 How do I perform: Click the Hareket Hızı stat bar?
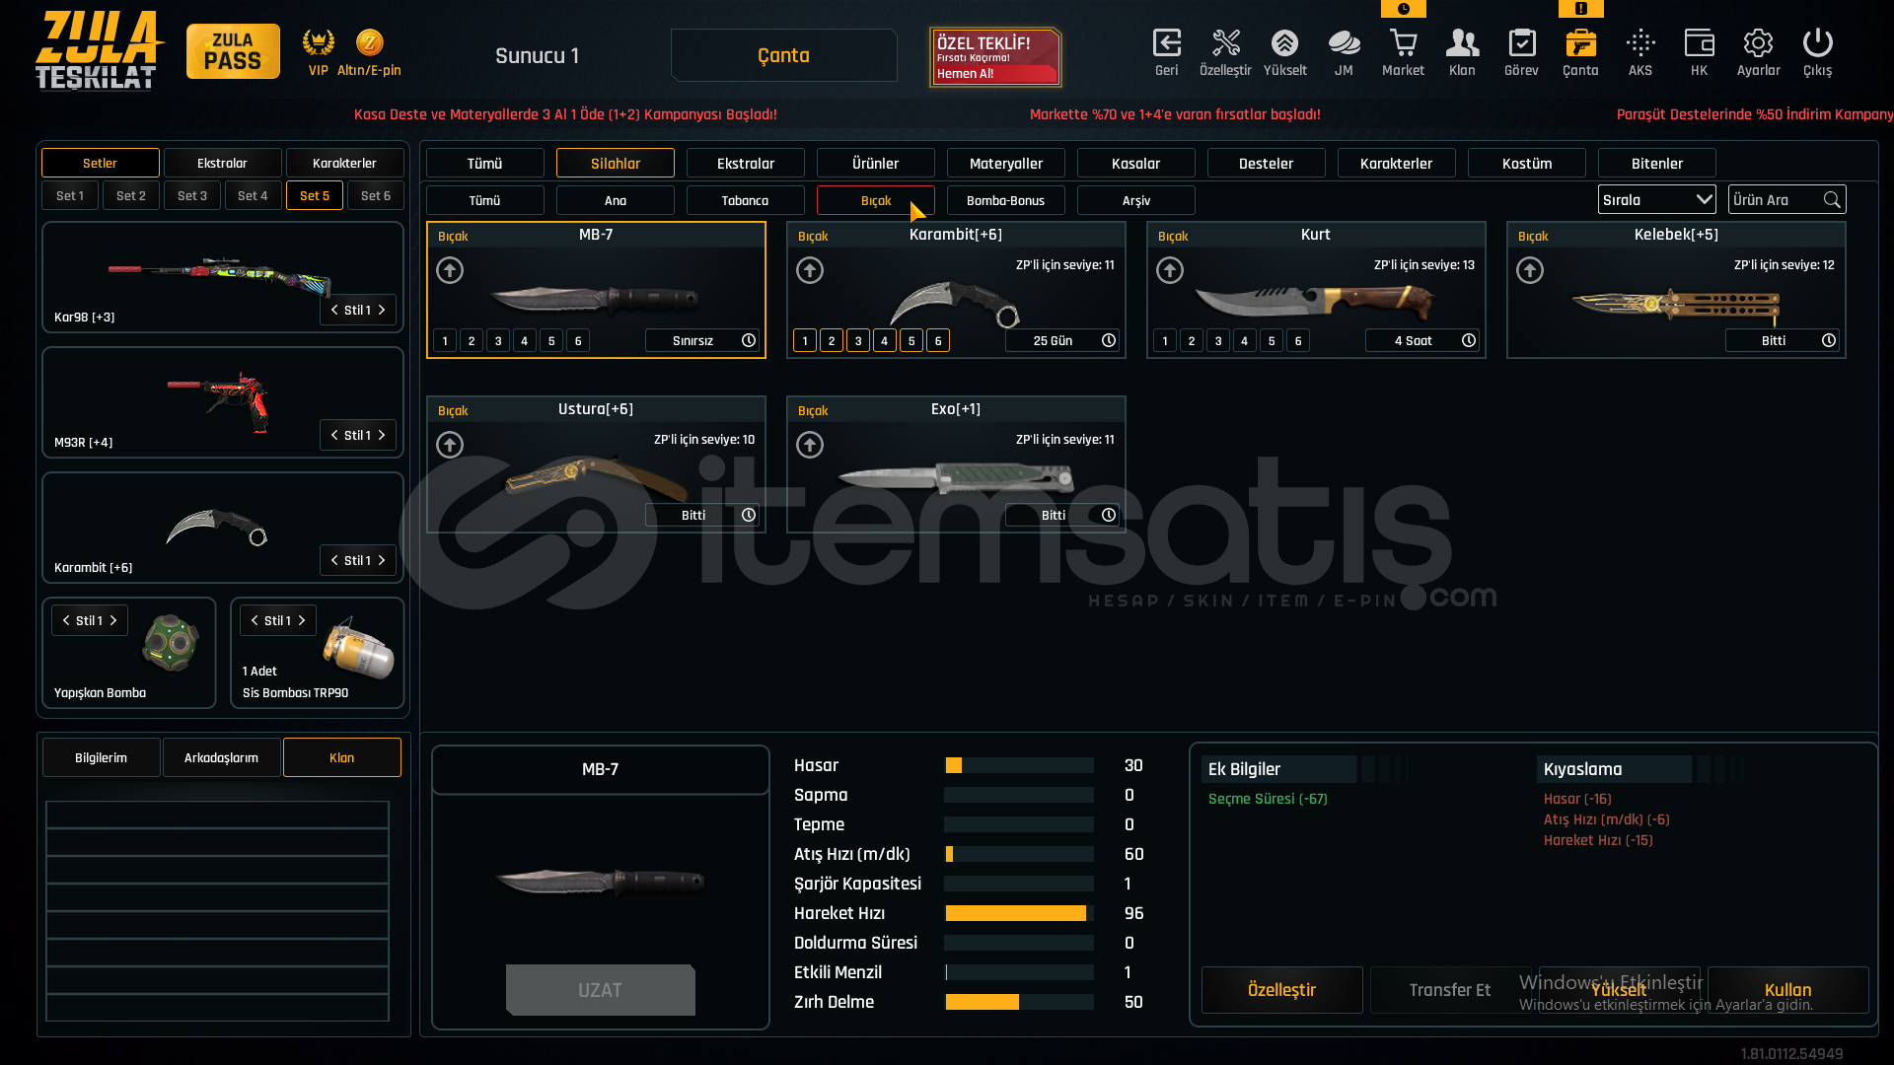pos(1018,914)
